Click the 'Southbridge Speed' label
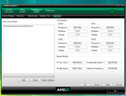This screenshot has height=96, width=126. [x=95, y=63]
